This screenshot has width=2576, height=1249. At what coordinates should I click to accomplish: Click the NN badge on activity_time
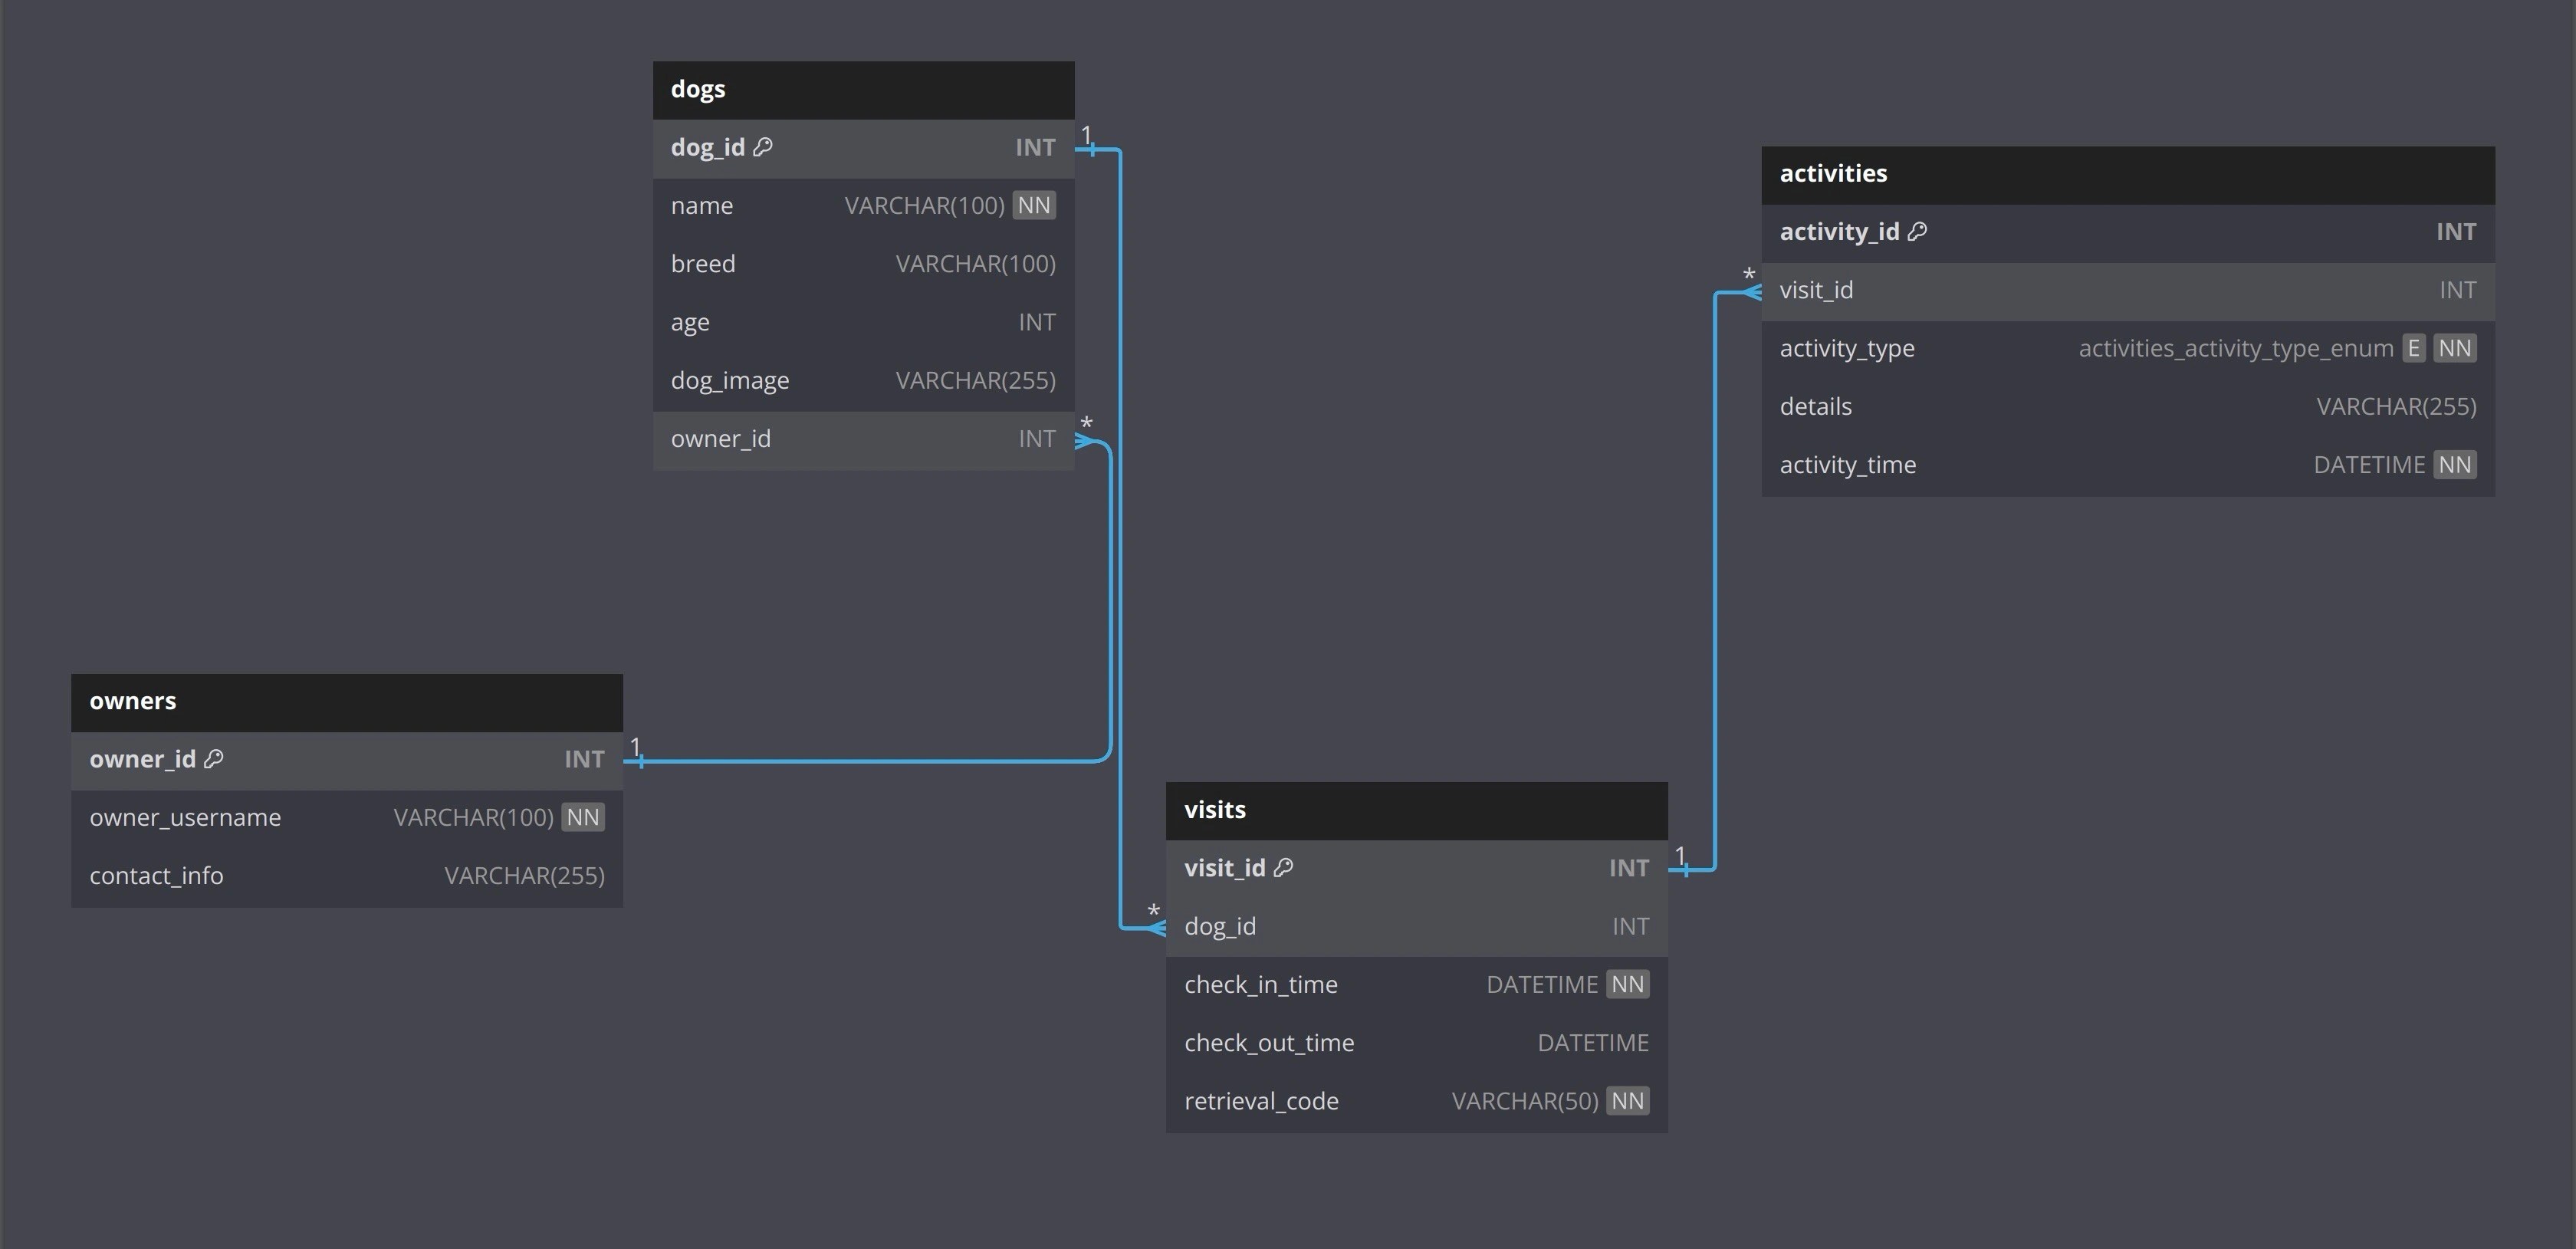(2454, 465)
